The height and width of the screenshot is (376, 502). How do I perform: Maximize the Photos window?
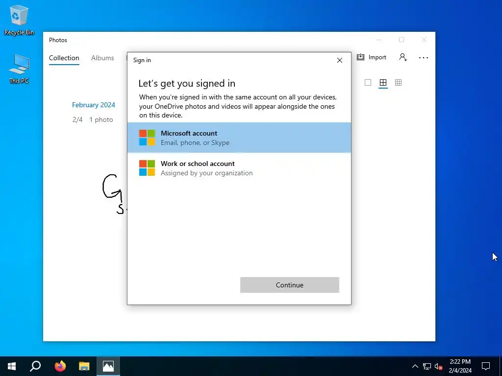(402, 40)
